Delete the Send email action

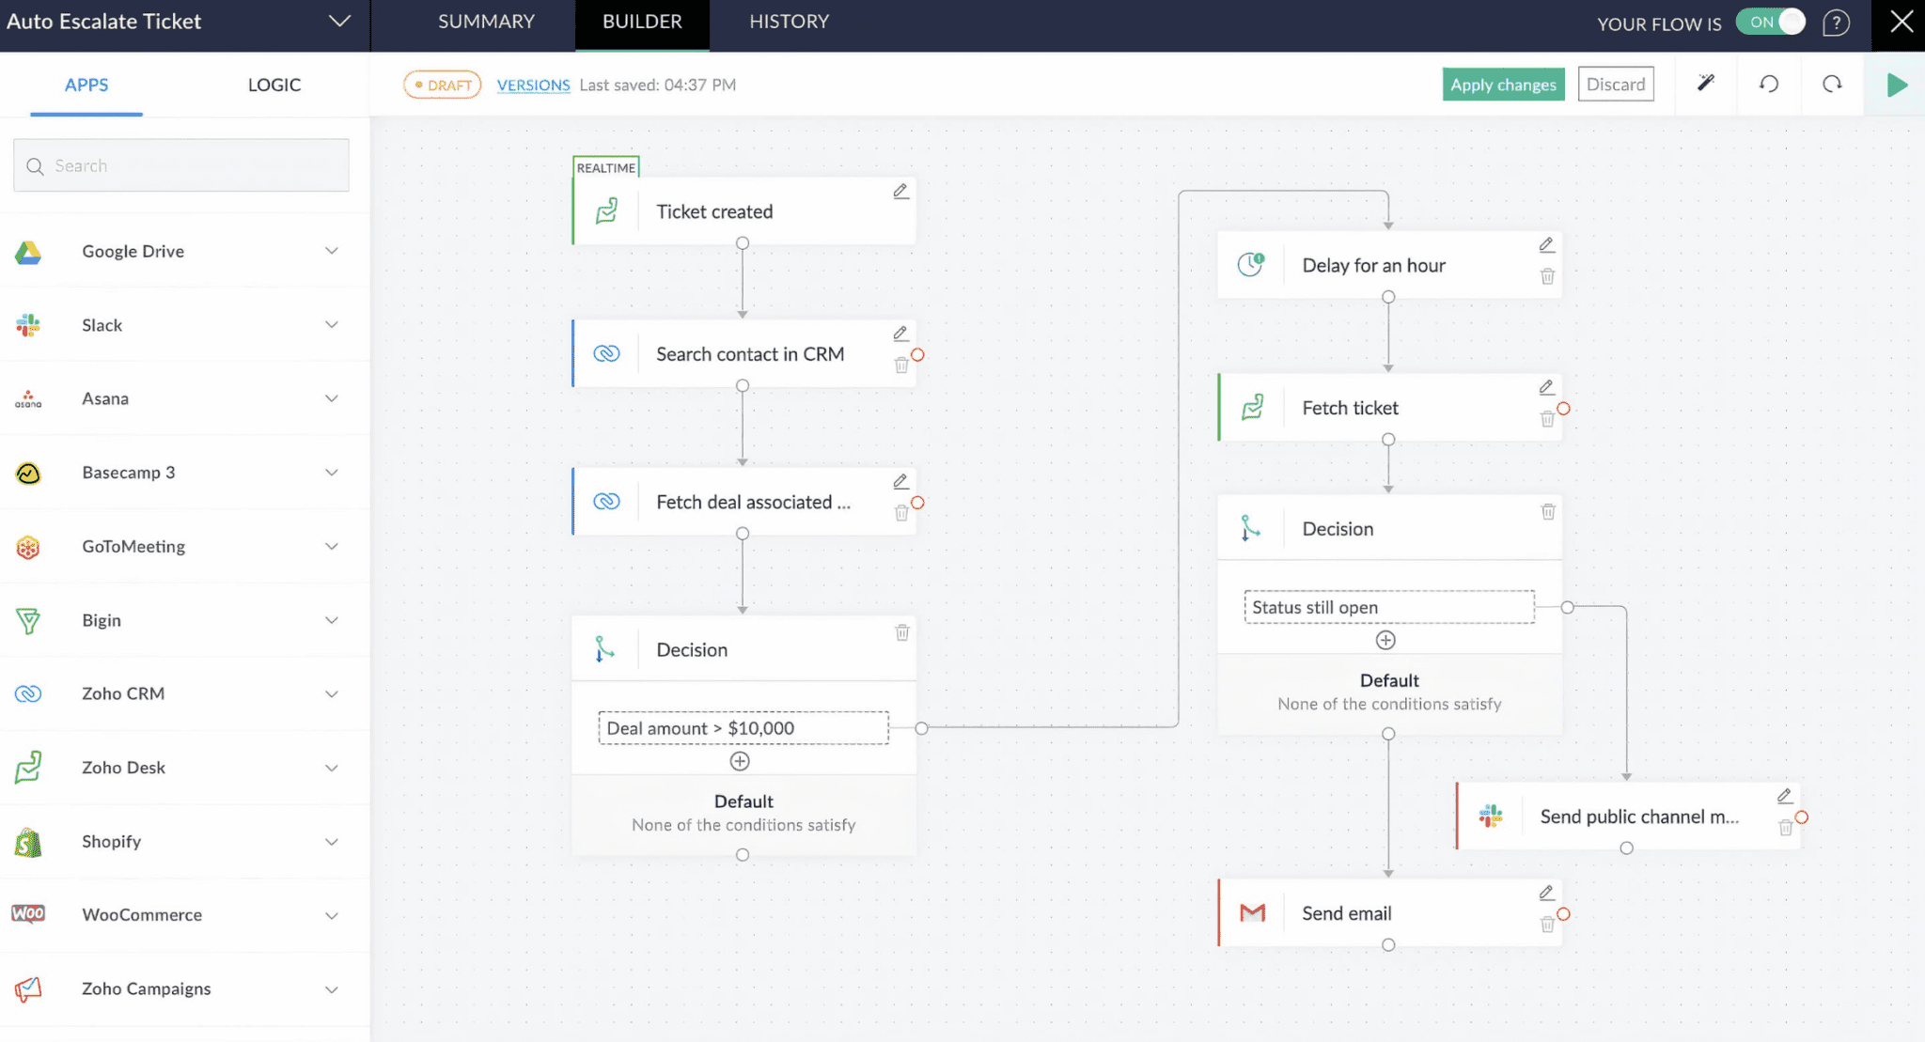point(1547,924)
